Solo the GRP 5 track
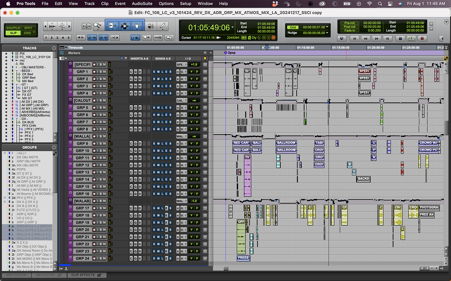 [x=101, y=108]
